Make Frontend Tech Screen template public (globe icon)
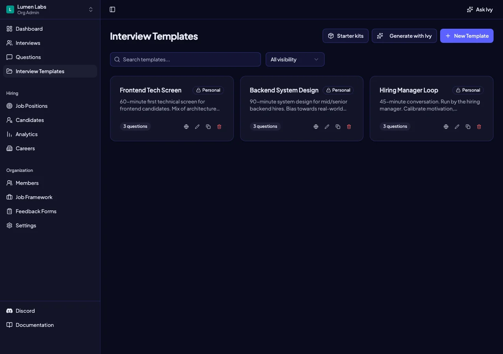This screenshot has height=354, width=503. [x=186, y=127]
